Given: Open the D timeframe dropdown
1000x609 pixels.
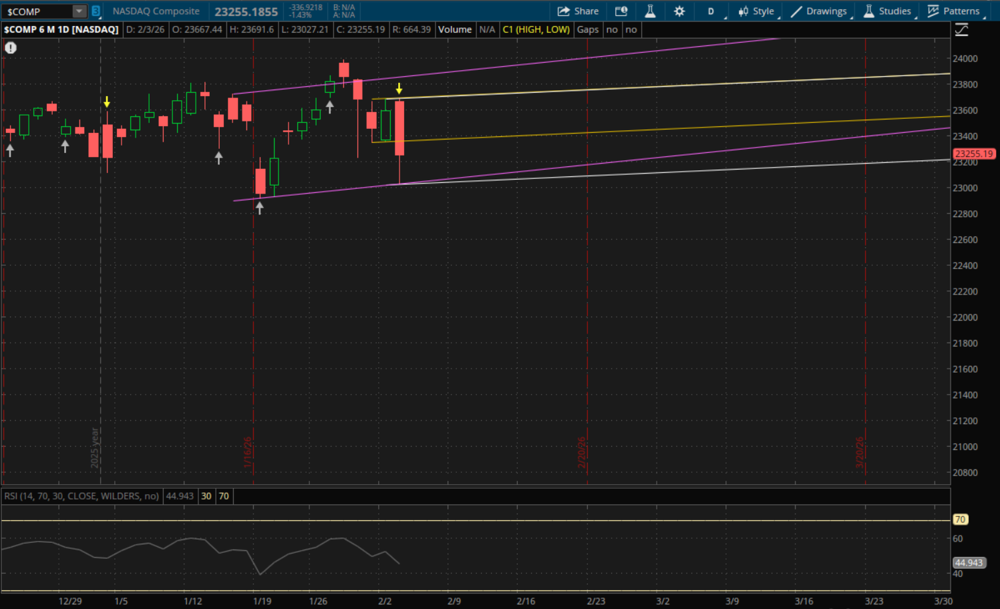Looking at the screenshot, I should [x=711, y=11].
